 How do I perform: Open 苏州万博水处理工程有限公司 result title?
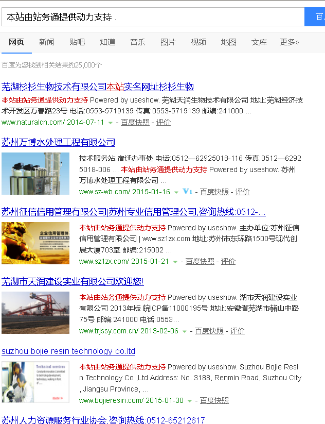point(58,143)
